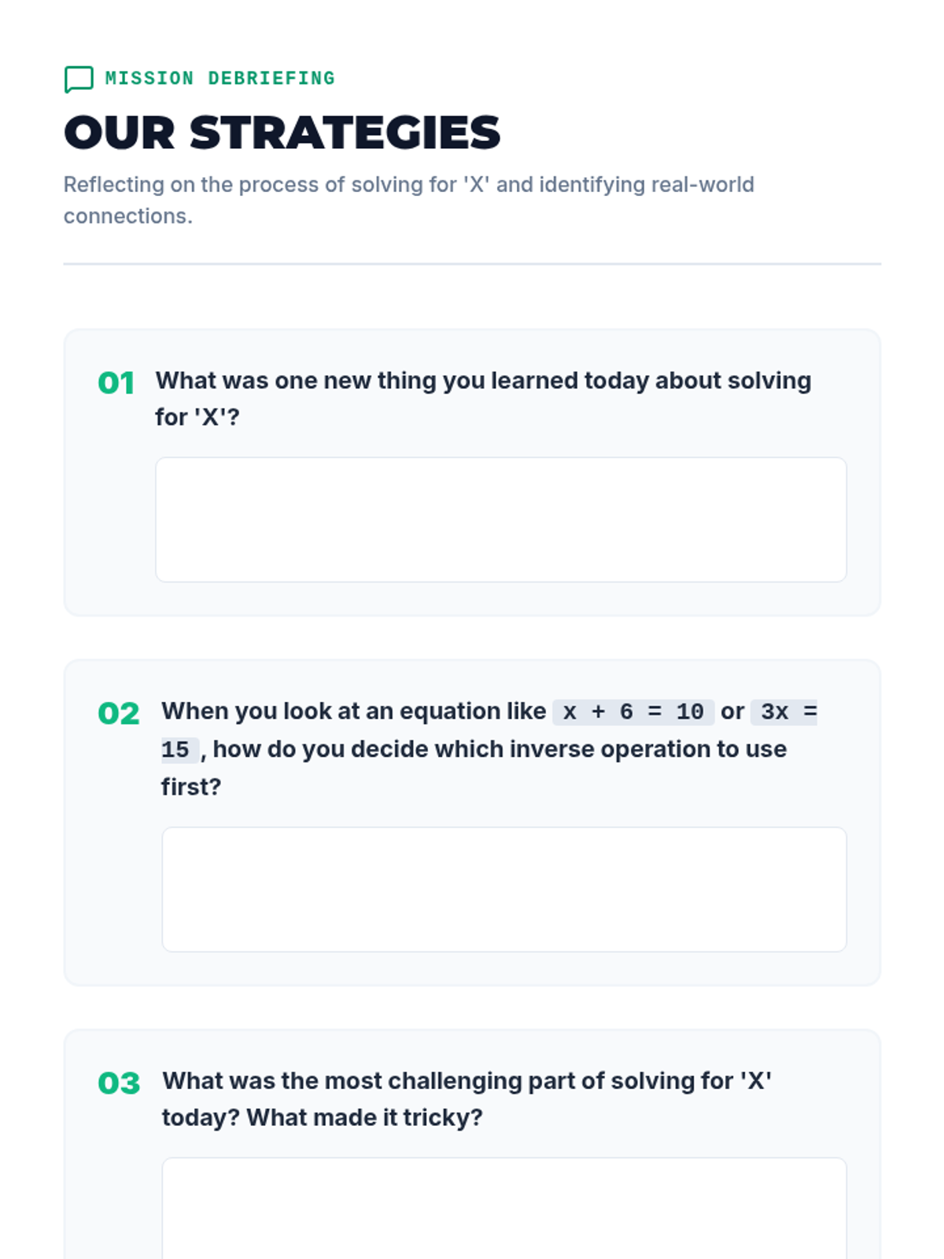Click the green 03 question number

click(119, 1084)
